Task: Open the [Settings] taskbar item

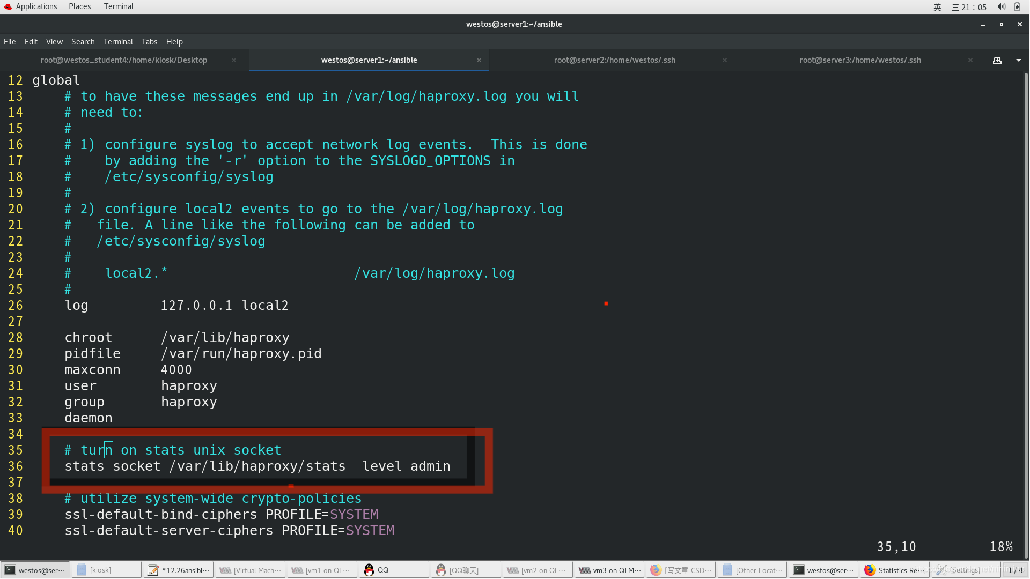Action: click(966, 570)
